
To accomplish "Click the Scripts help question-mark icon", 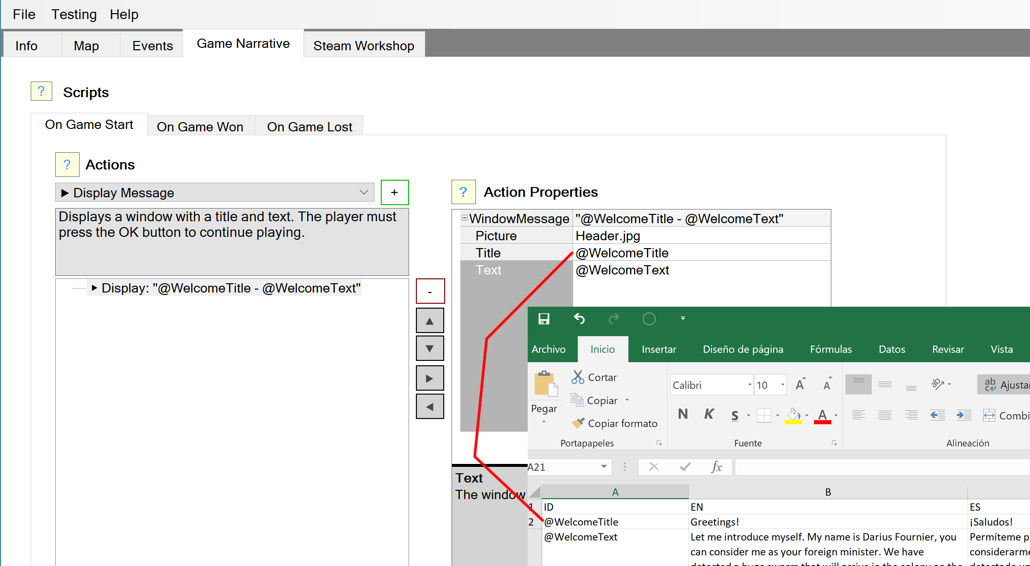I will (41, 91).
